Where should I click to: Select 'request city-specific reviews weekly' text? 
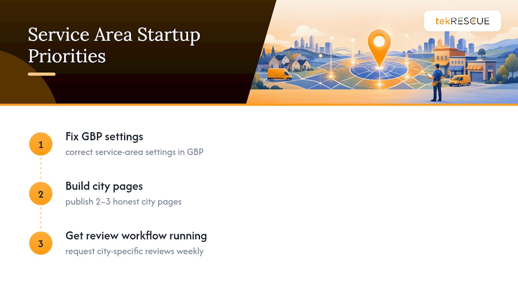(134, 251)
